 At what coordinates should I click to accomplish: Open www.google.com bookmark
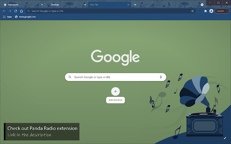click(x=25, y=17)
